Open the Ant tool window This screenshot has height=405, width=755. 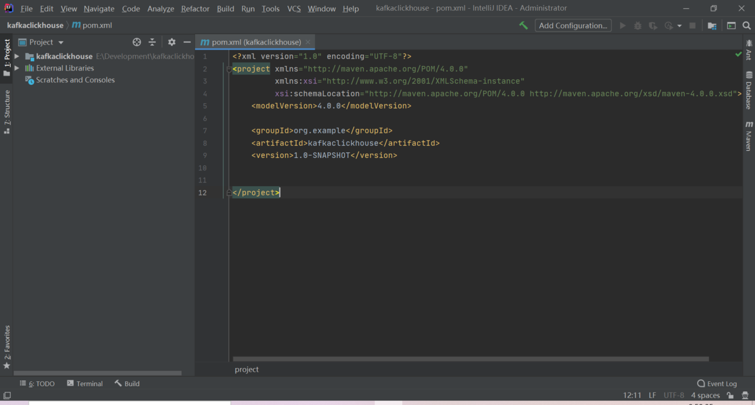[x=749, y=50]
